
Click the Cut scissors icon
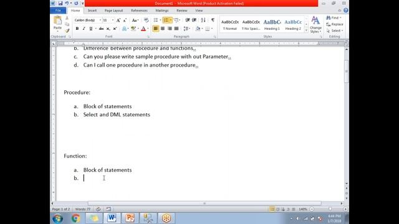point(67,18)
